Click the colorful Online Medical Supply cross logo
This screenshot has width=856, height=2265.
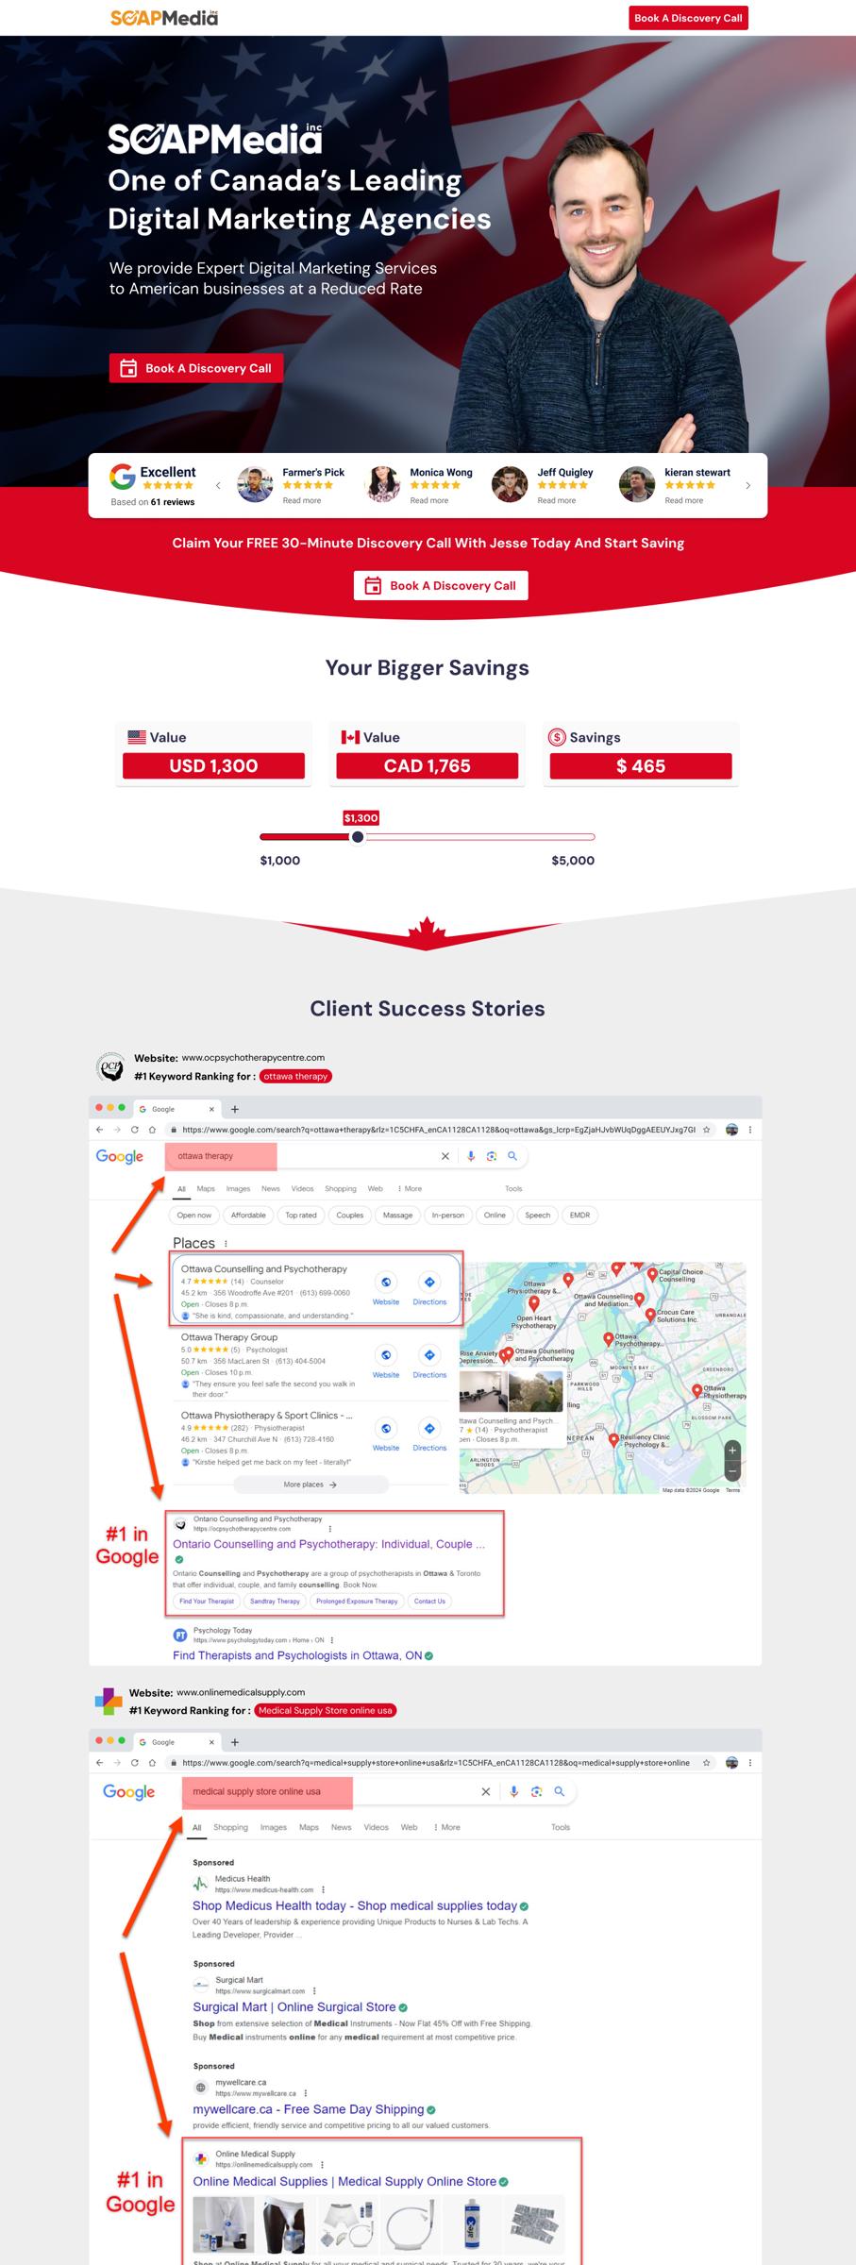point(109,1702)
